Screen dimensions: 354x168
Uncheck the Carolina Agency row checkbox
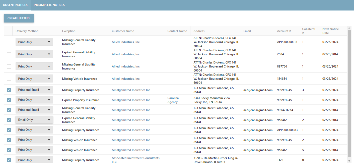[9, 100]
